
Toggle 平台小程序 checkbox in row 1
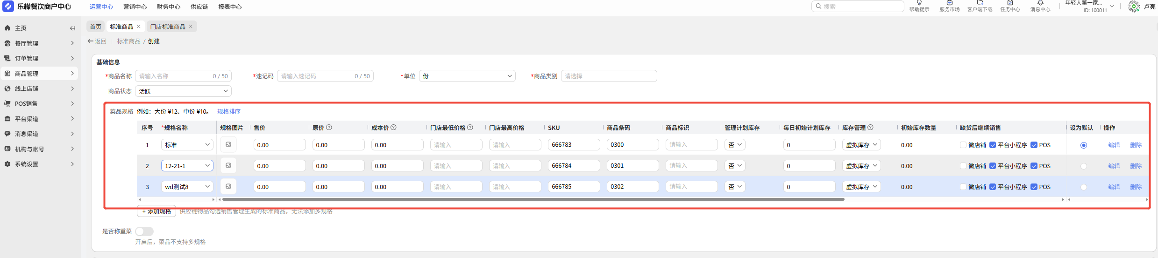(x=993, y=145)
